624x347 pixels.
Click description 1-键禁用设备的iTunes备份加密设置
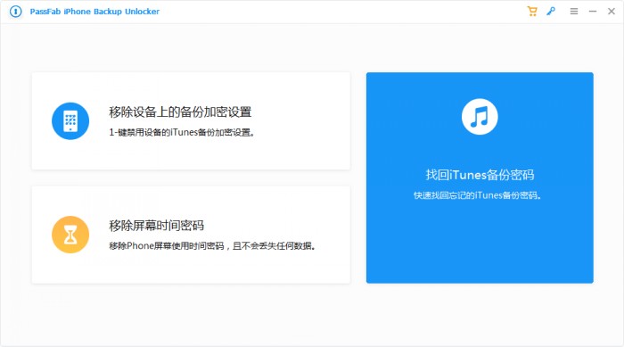182,132
